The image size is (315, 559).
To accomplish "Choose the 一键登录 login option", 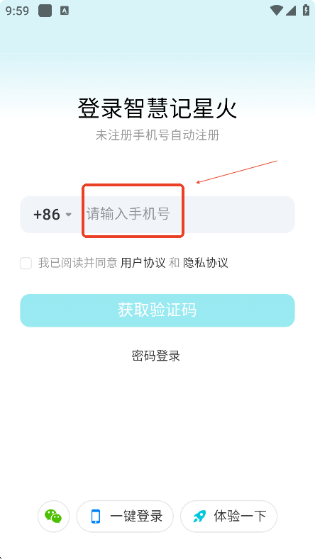I will pos(125,516).
